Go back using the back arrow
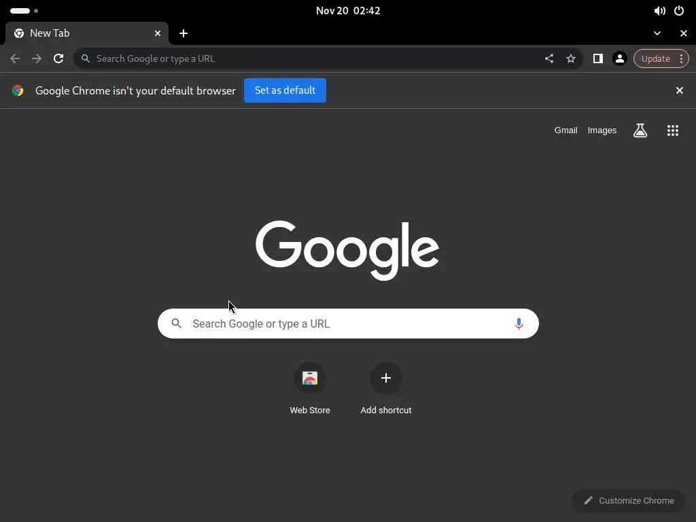This screenshot has height=522, width=696. [x=15, y=58]
